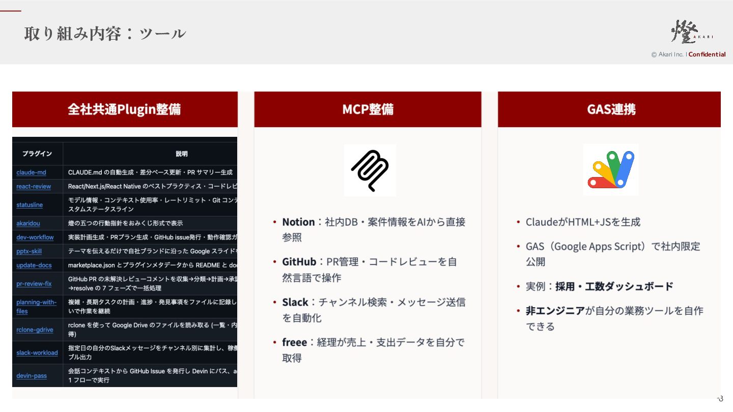Click the 複雑・長期タスクの計画 description cell

pos(150,307)
